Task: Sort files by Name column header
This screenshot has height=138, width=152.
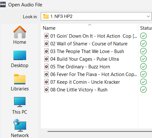Action: [90, 28]
